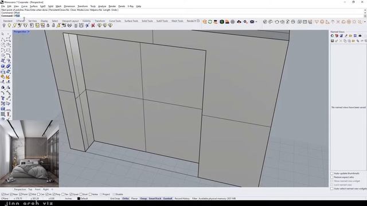Click the floppy disk save icon in Named Views

pos(332,41)
